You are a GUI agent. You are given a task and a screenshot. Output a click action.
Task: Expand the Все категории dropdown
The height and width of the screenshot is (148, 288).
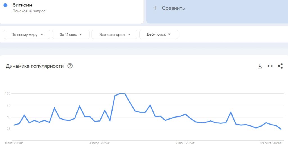114,34
